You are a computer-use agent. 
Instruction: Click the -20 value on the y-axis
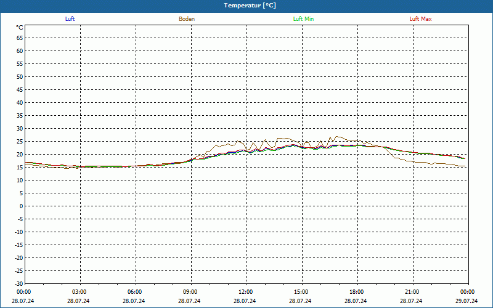coord(19,258)
